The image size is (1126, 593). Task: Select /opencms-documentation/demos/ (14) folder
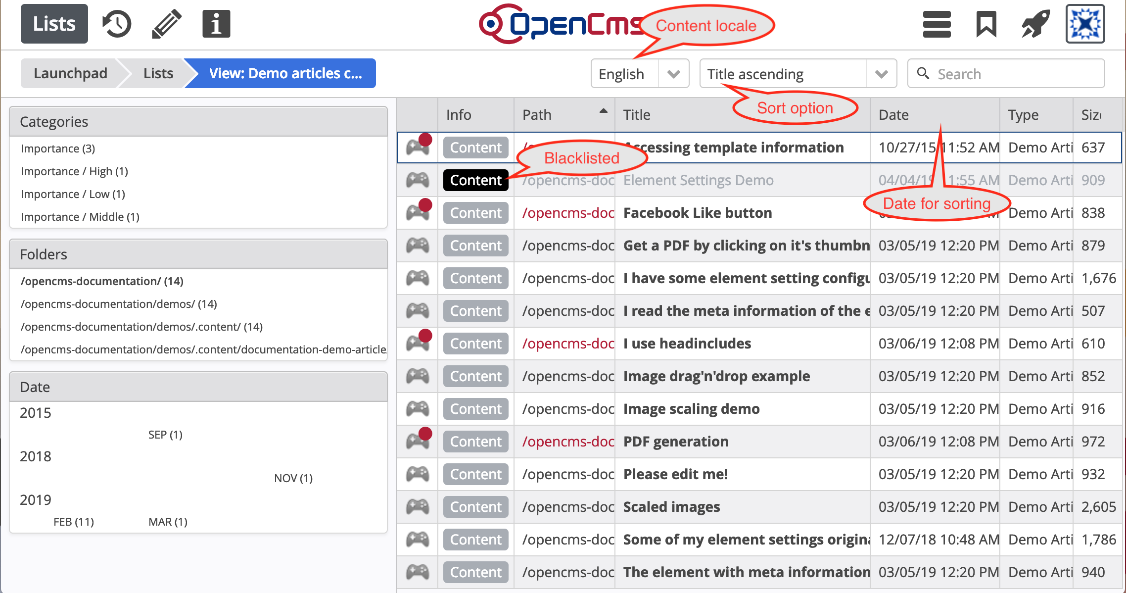(x=119, y=304)
